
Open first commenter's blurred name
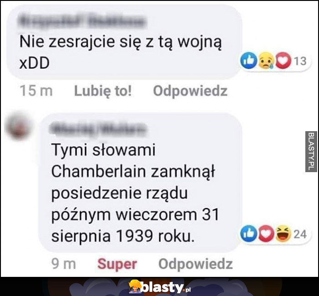pos(83,21)
